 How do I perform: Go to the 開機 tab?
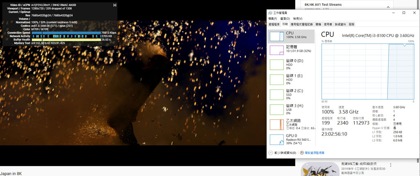click(x=318, y=24)
